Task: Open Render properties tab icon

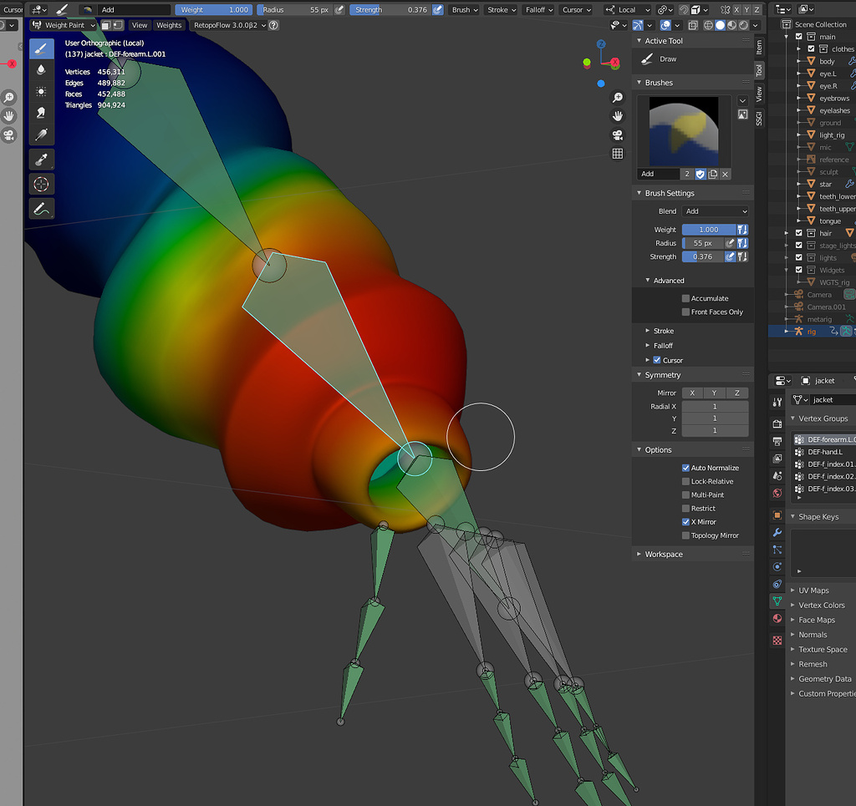Action: pos(777,423)
